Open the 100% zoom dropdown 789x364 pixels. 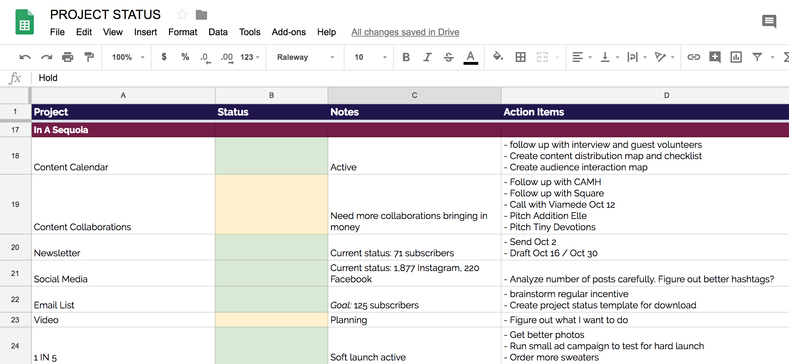pos(128,57)
